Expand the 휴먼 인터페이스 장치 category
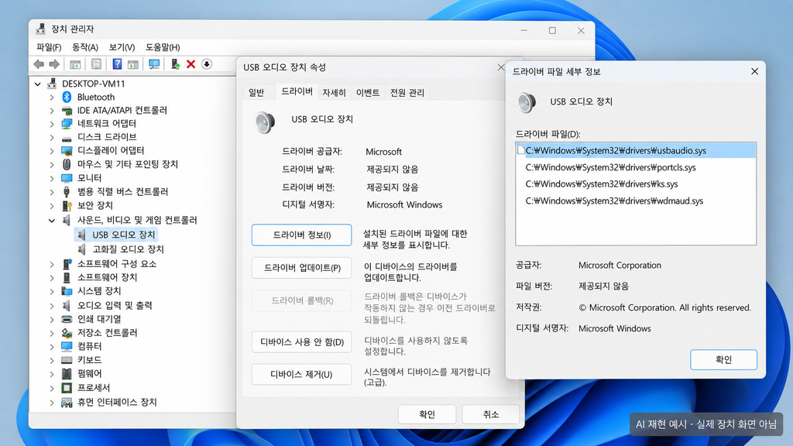793x446 pixels. (52, 403)
